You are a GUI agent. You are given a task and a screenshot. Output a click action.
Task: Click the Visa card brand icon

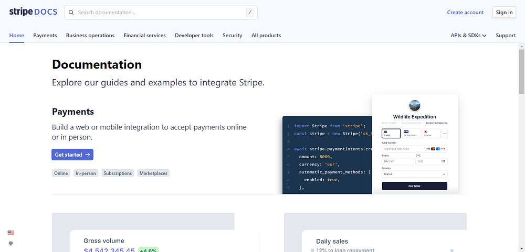428,149
